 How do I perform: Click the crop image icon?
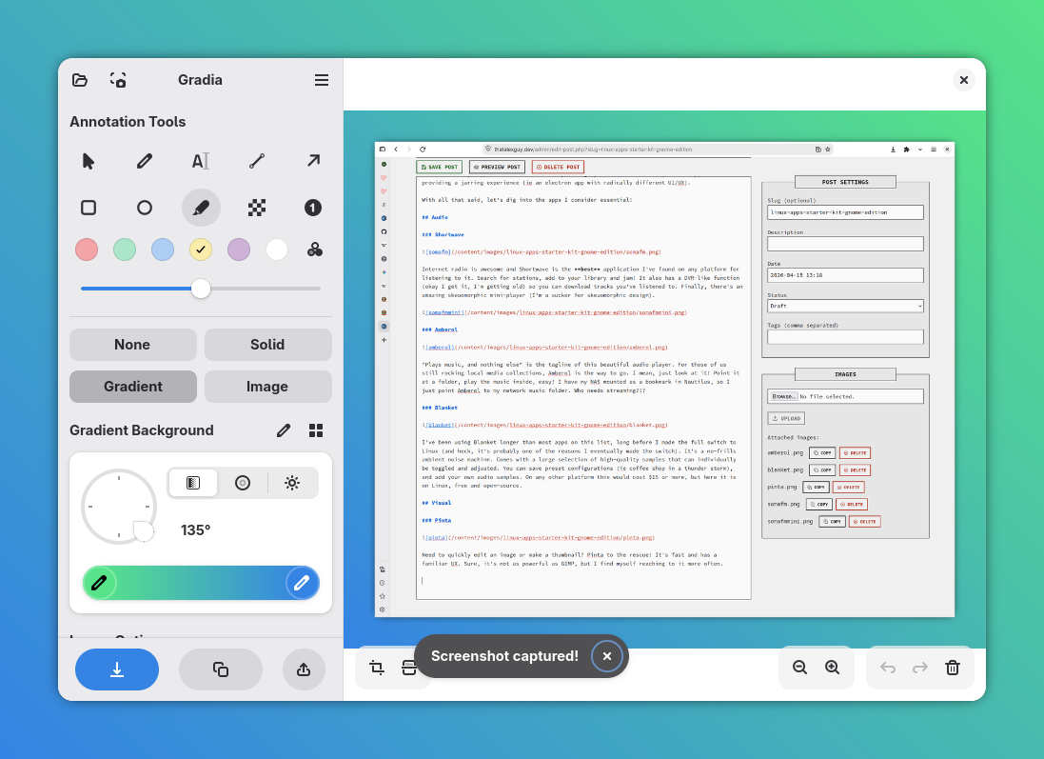coord(377,668)
